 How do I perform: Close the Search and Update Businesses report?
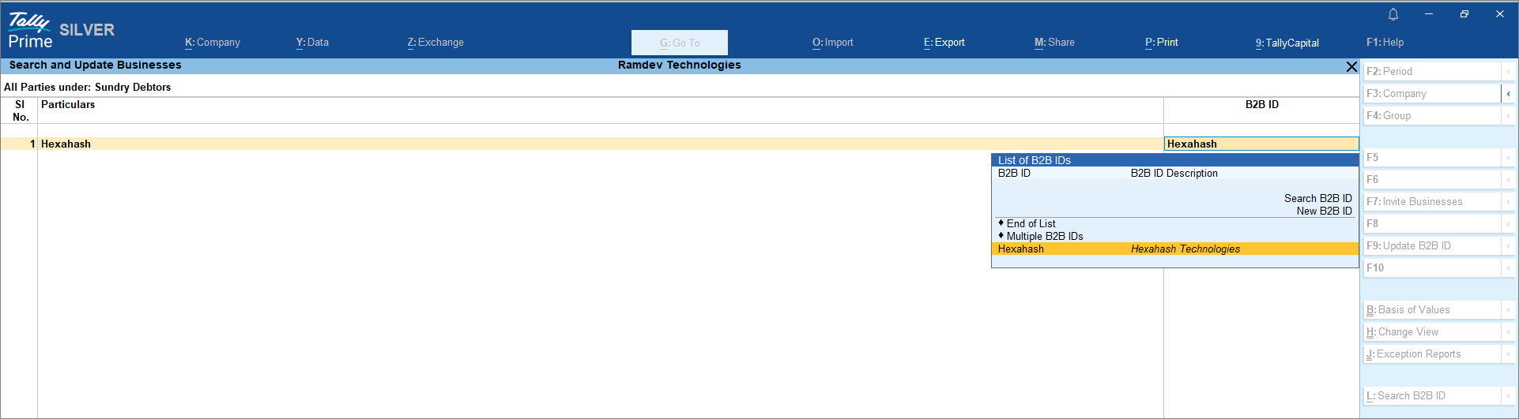1351,67
